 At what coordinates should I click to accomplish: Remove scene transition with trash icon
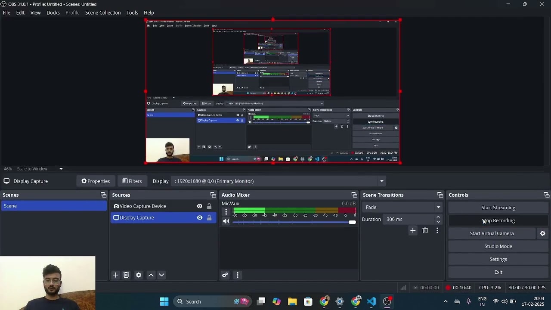[425, 231]
